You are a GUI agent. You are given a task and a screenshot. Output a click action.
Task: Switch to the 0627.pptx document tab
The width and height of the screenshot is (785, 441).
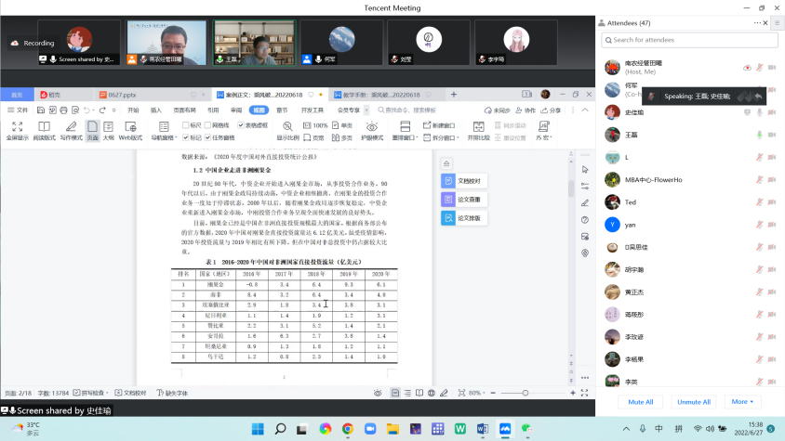coord(120,95)
